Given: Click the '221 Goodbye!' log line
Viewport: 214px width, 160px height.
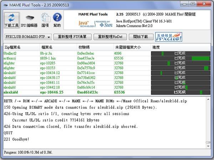Looking at the screenshot, I should [x=16, y=139].
